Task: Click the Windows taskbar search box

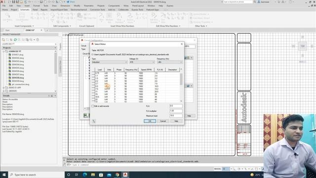Action: [36, 175]
